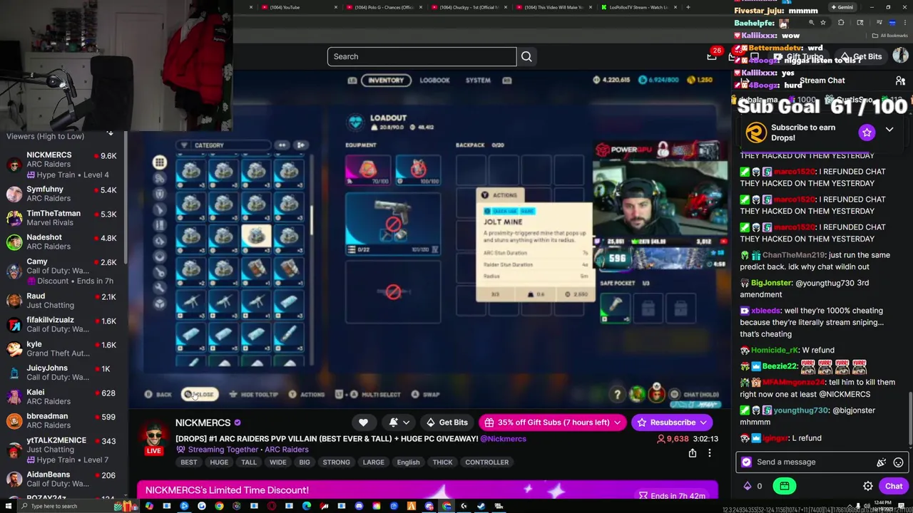This screenshot has height=513, width=913.
Task: Open All Bookmarks folder
Action: pyautogui.click(x=889, y=36)
